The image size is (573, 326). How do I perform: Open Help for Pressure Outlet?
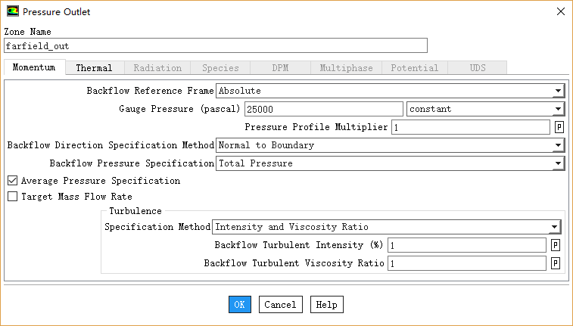click(326, 304)
